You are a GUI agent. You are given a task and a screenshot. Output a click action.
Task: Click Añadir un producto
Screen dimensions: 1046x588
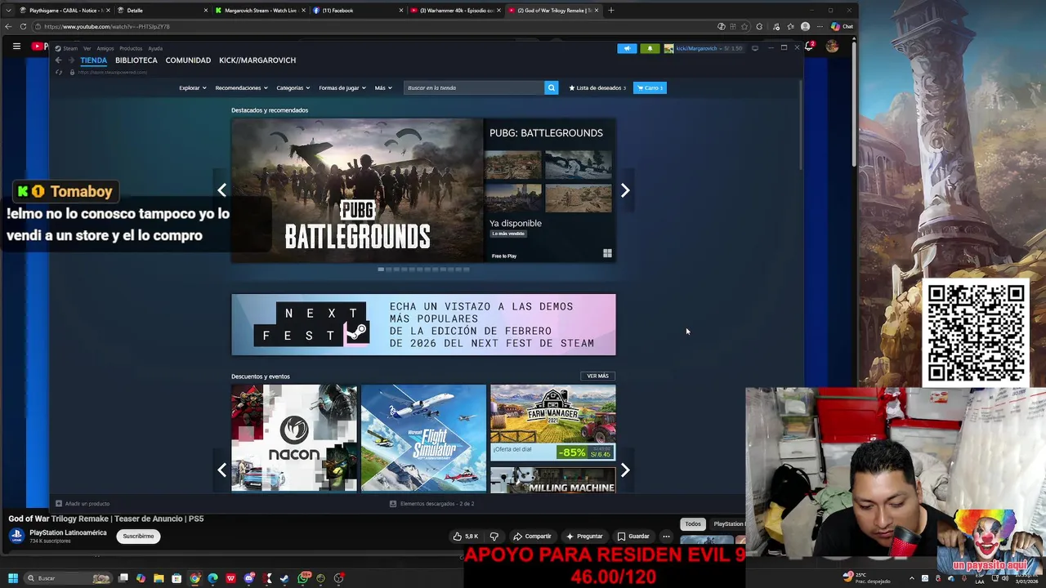82,504
